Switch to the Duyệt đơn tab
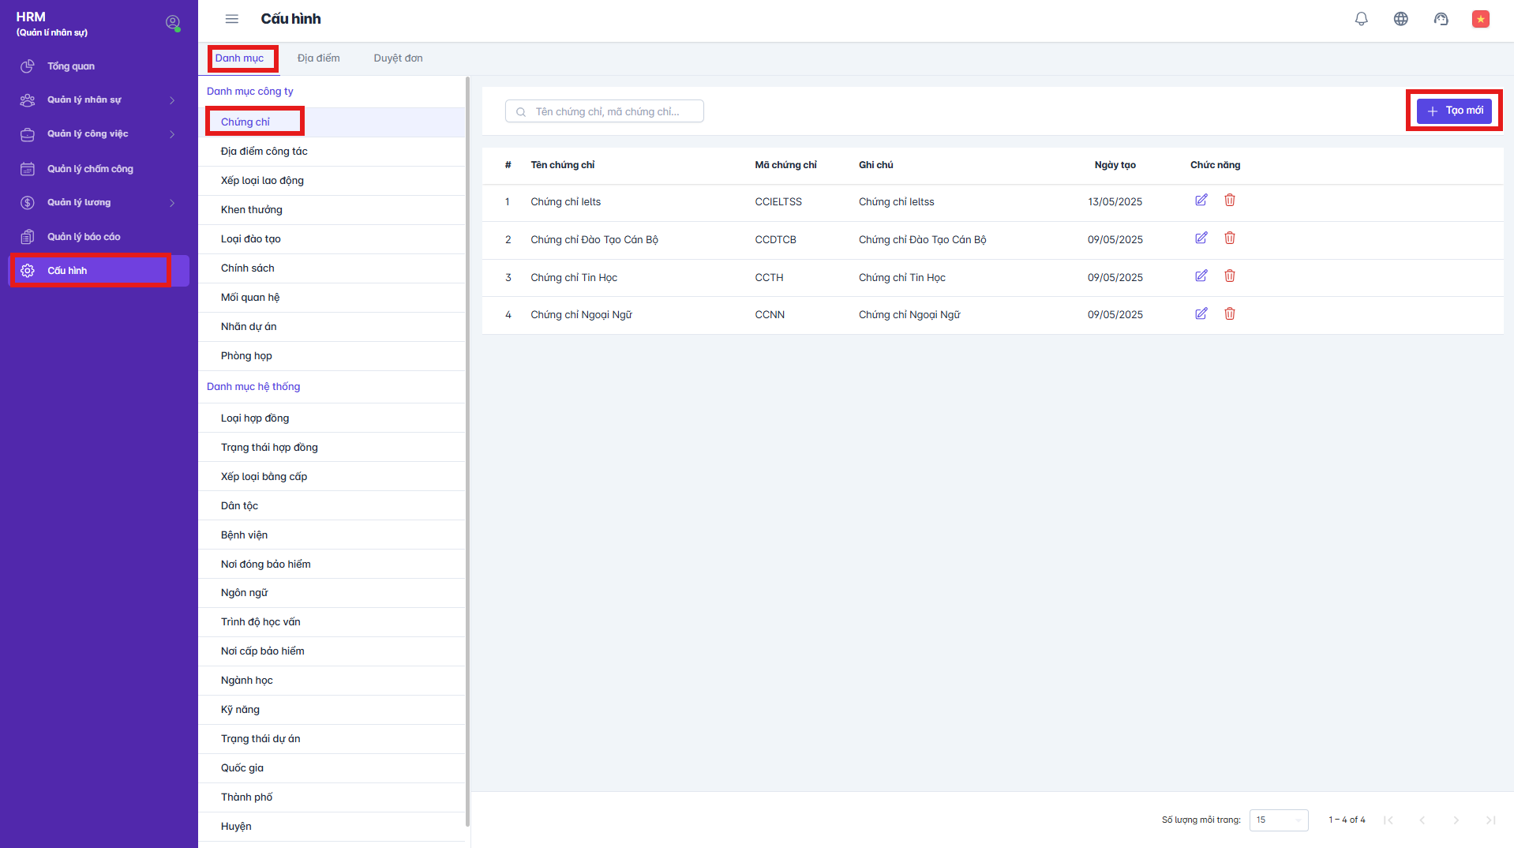Viewport: 1514px width, 848px height. [x=398, y=58]
